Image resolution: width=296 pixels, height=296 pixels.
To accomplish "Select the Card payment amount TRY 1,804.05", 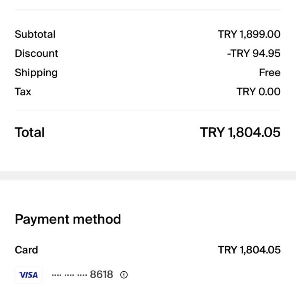I will [x=249, y=250].
